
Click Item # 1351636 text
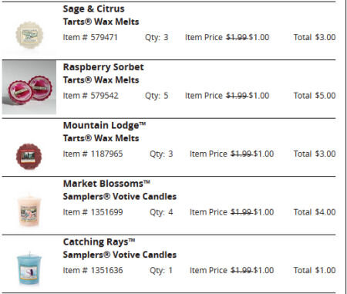coord(93,270)
